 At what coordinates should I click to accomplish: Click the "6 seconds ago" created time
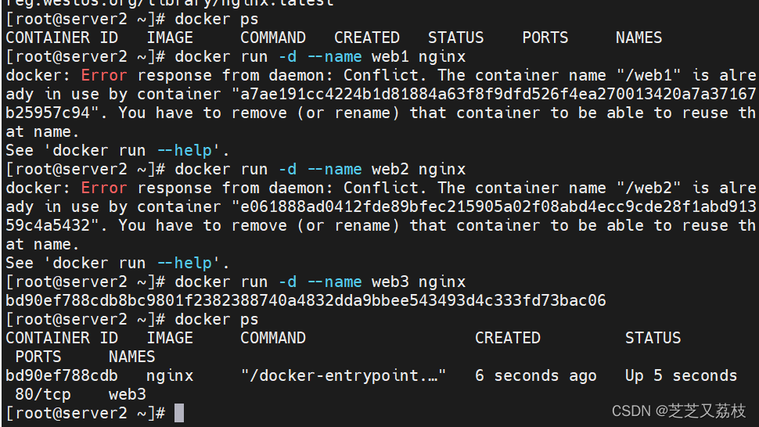pyautogui.click(x=535, y=375)
